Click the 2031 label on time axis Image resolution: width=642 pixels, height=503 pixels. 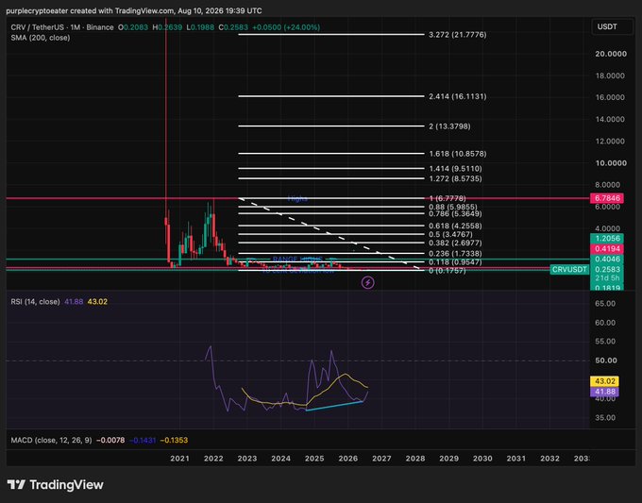515,459
